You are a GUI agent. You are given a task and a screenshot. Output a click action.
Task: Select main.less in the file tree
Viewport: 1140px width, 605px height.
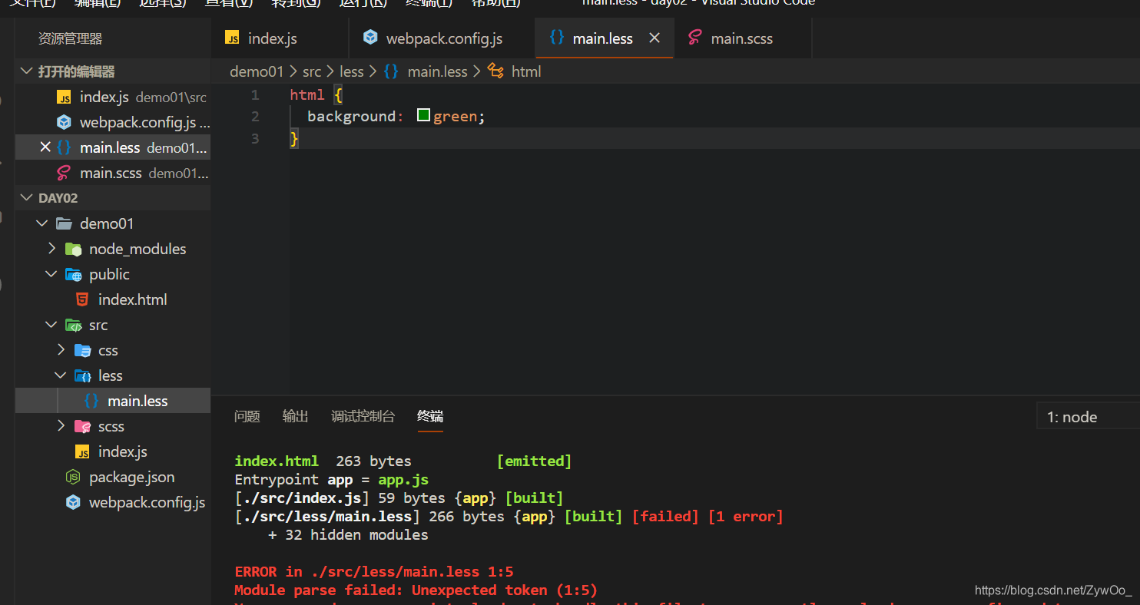[x=113, y=401]
